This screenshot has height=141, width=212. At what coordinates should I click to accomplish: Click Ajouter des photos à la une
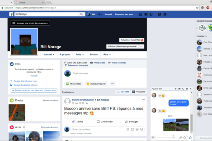tap(25, 85)
